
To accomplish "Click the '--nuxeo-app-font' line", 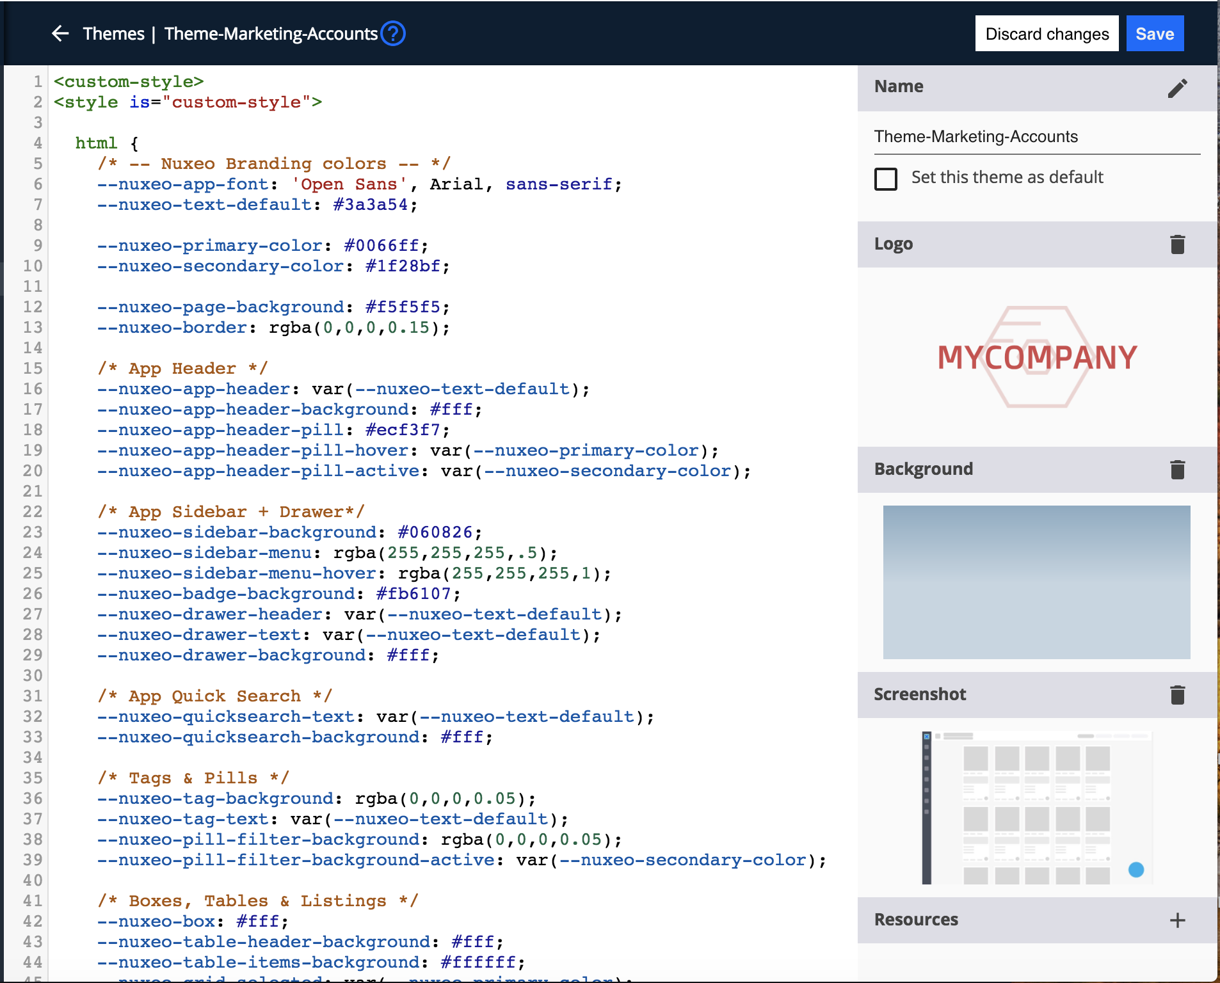I will coord(359,184).
